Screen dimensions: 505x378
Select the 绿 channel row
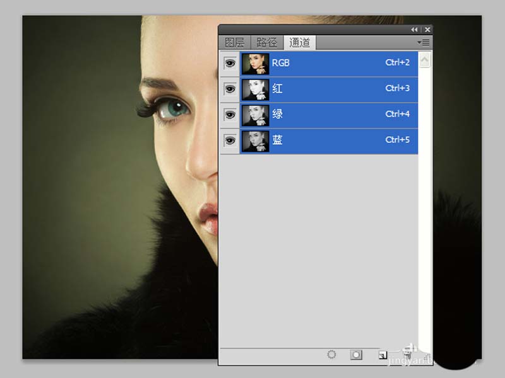click(x=335, y=115)
